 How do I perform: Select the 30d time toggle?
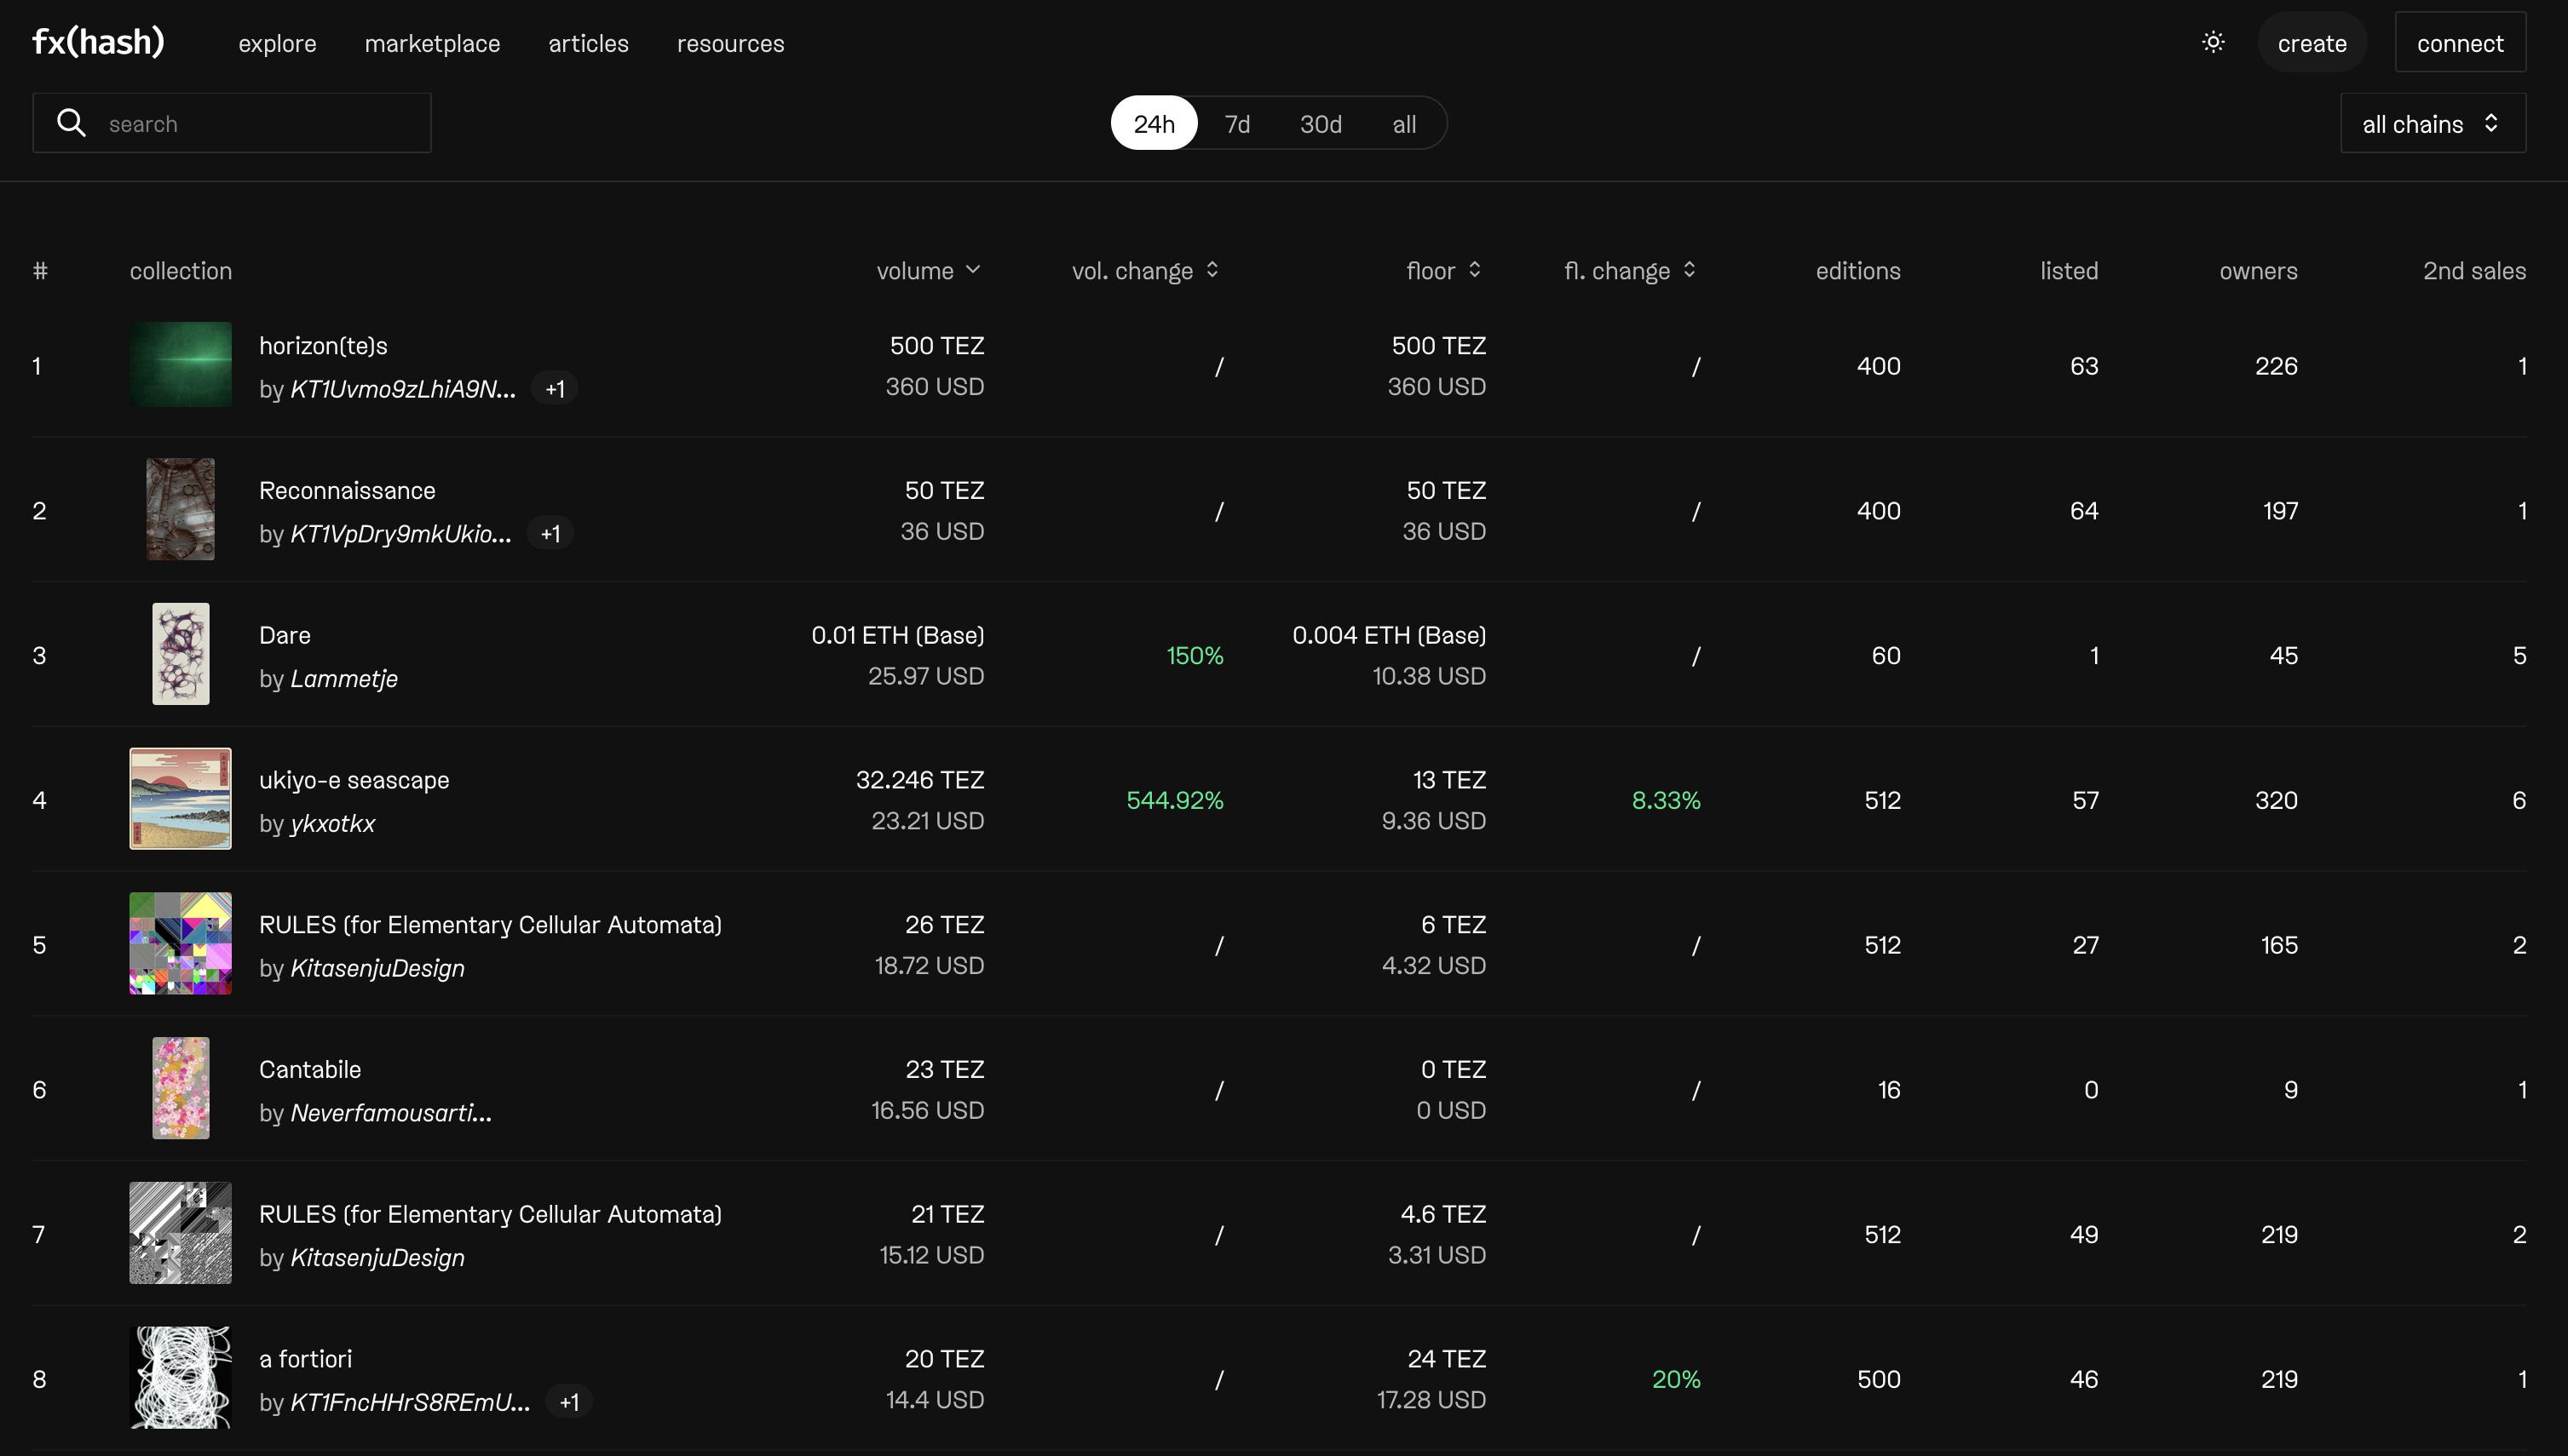1319,122
